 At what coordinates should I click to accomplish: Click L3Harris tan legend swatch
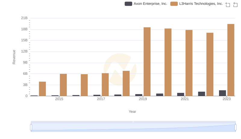174,4
